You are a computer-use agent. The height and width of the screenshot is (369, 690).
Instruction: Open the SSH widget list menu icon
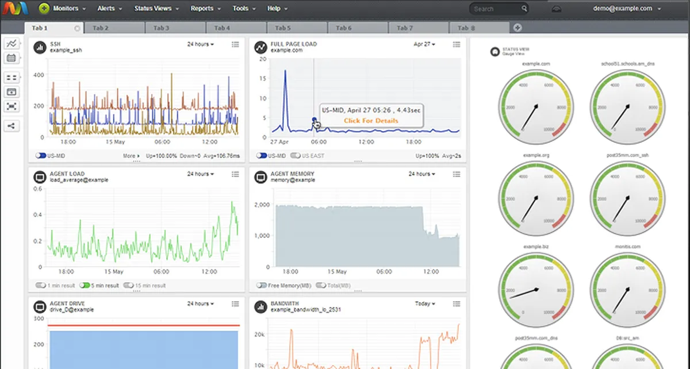pyautogui.click(x=235, y=44)
